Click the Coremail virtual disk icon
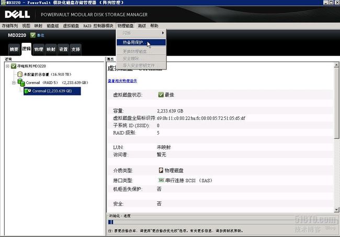Image resolution: width=340 pixels, height=237 pixels. [x=28, y=91]
